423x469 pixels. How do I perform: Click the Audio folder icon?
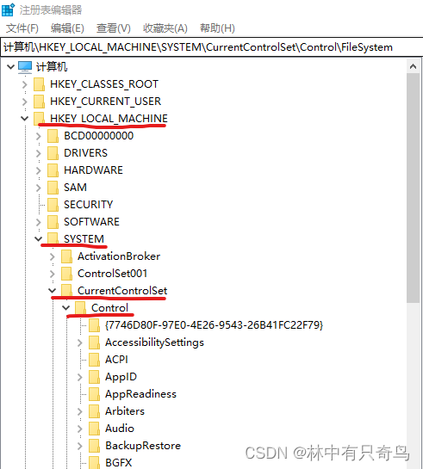point(94,429)
